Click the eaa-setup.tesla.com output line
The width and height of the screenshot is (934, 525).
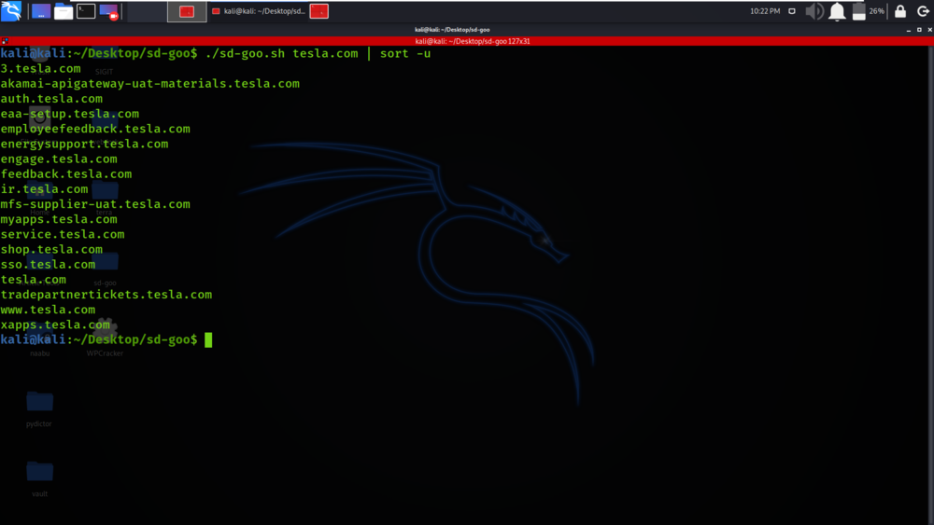click(70, 114)
